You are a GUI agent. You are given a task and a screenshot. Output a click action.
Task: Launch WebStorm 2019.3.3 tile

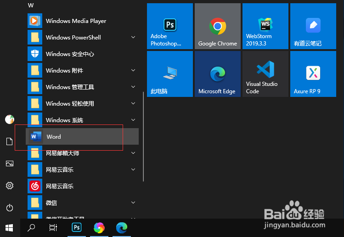tap(265, 26)
